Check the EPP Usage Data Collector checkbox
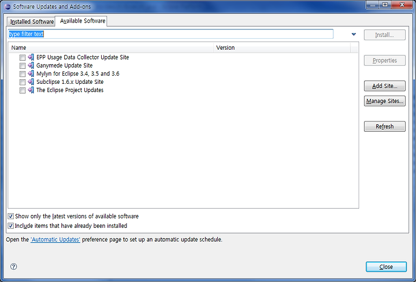This screenshot has width=416, height=282. coord(23,57)
